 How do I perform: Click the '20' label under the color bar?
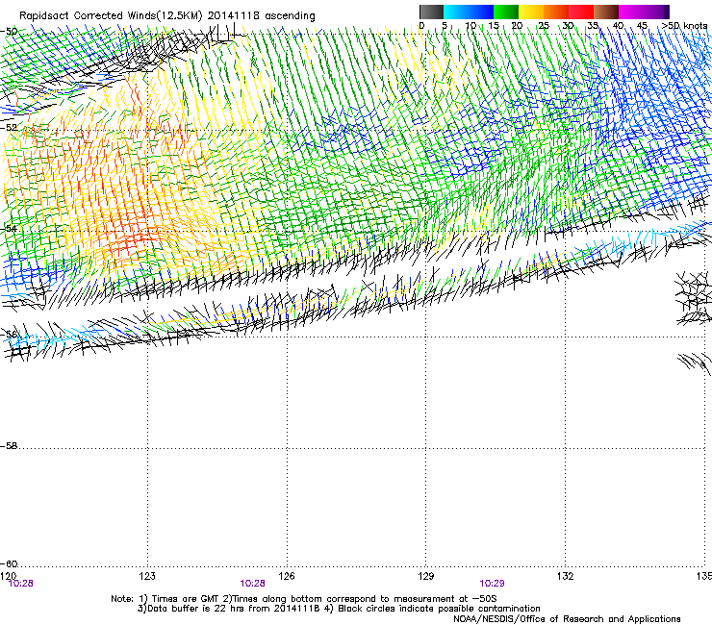[x=517, y=25]
